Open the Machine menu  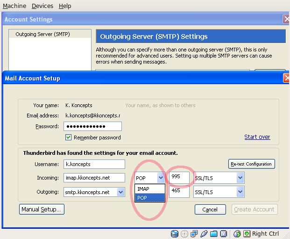(x=14, y=6)
